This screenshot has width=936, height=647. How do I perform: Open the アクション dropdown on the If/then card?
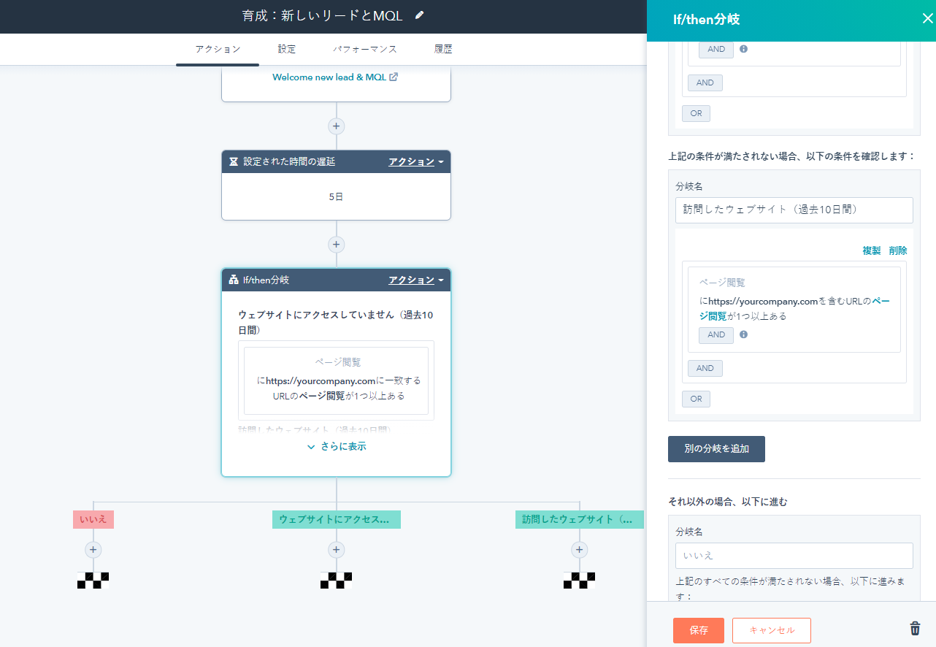pyautogui.click(x=415, y=280)
